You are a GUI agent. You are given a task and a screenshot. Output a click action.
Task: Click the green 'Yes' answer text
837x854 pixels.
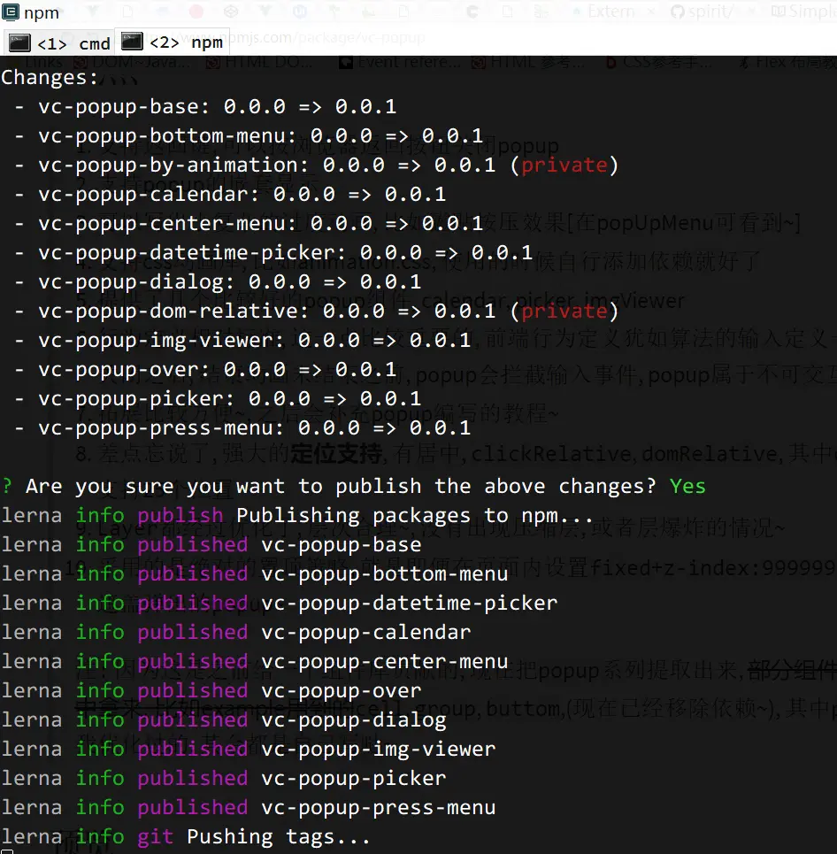pyautogui.click(x=687, y=487)
